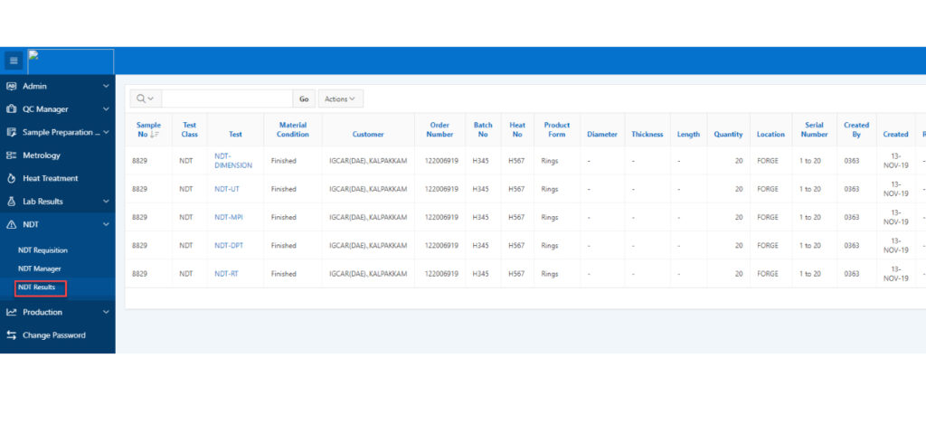
Task: Click created by 0363 in NDT-DIMENSION row
Action: 852,161
